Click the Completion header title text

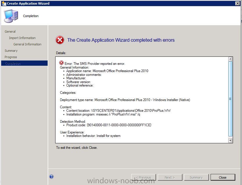tap(31, 16)
